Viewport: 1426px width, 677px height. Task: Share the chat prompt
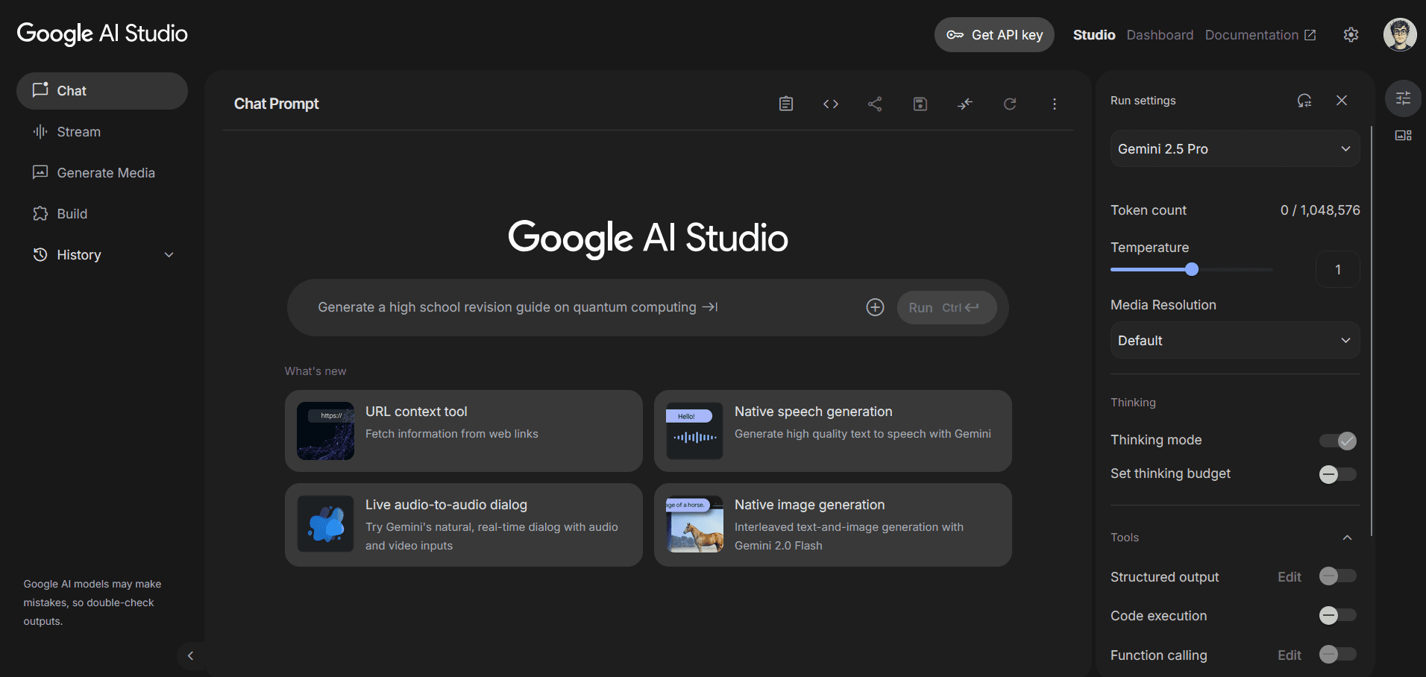[x=875, y=104]
